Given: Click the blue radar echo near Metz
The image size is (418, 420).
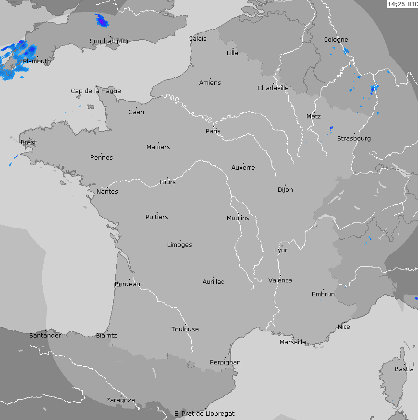Looking at the screenshot, I should (x=331, y=128).
